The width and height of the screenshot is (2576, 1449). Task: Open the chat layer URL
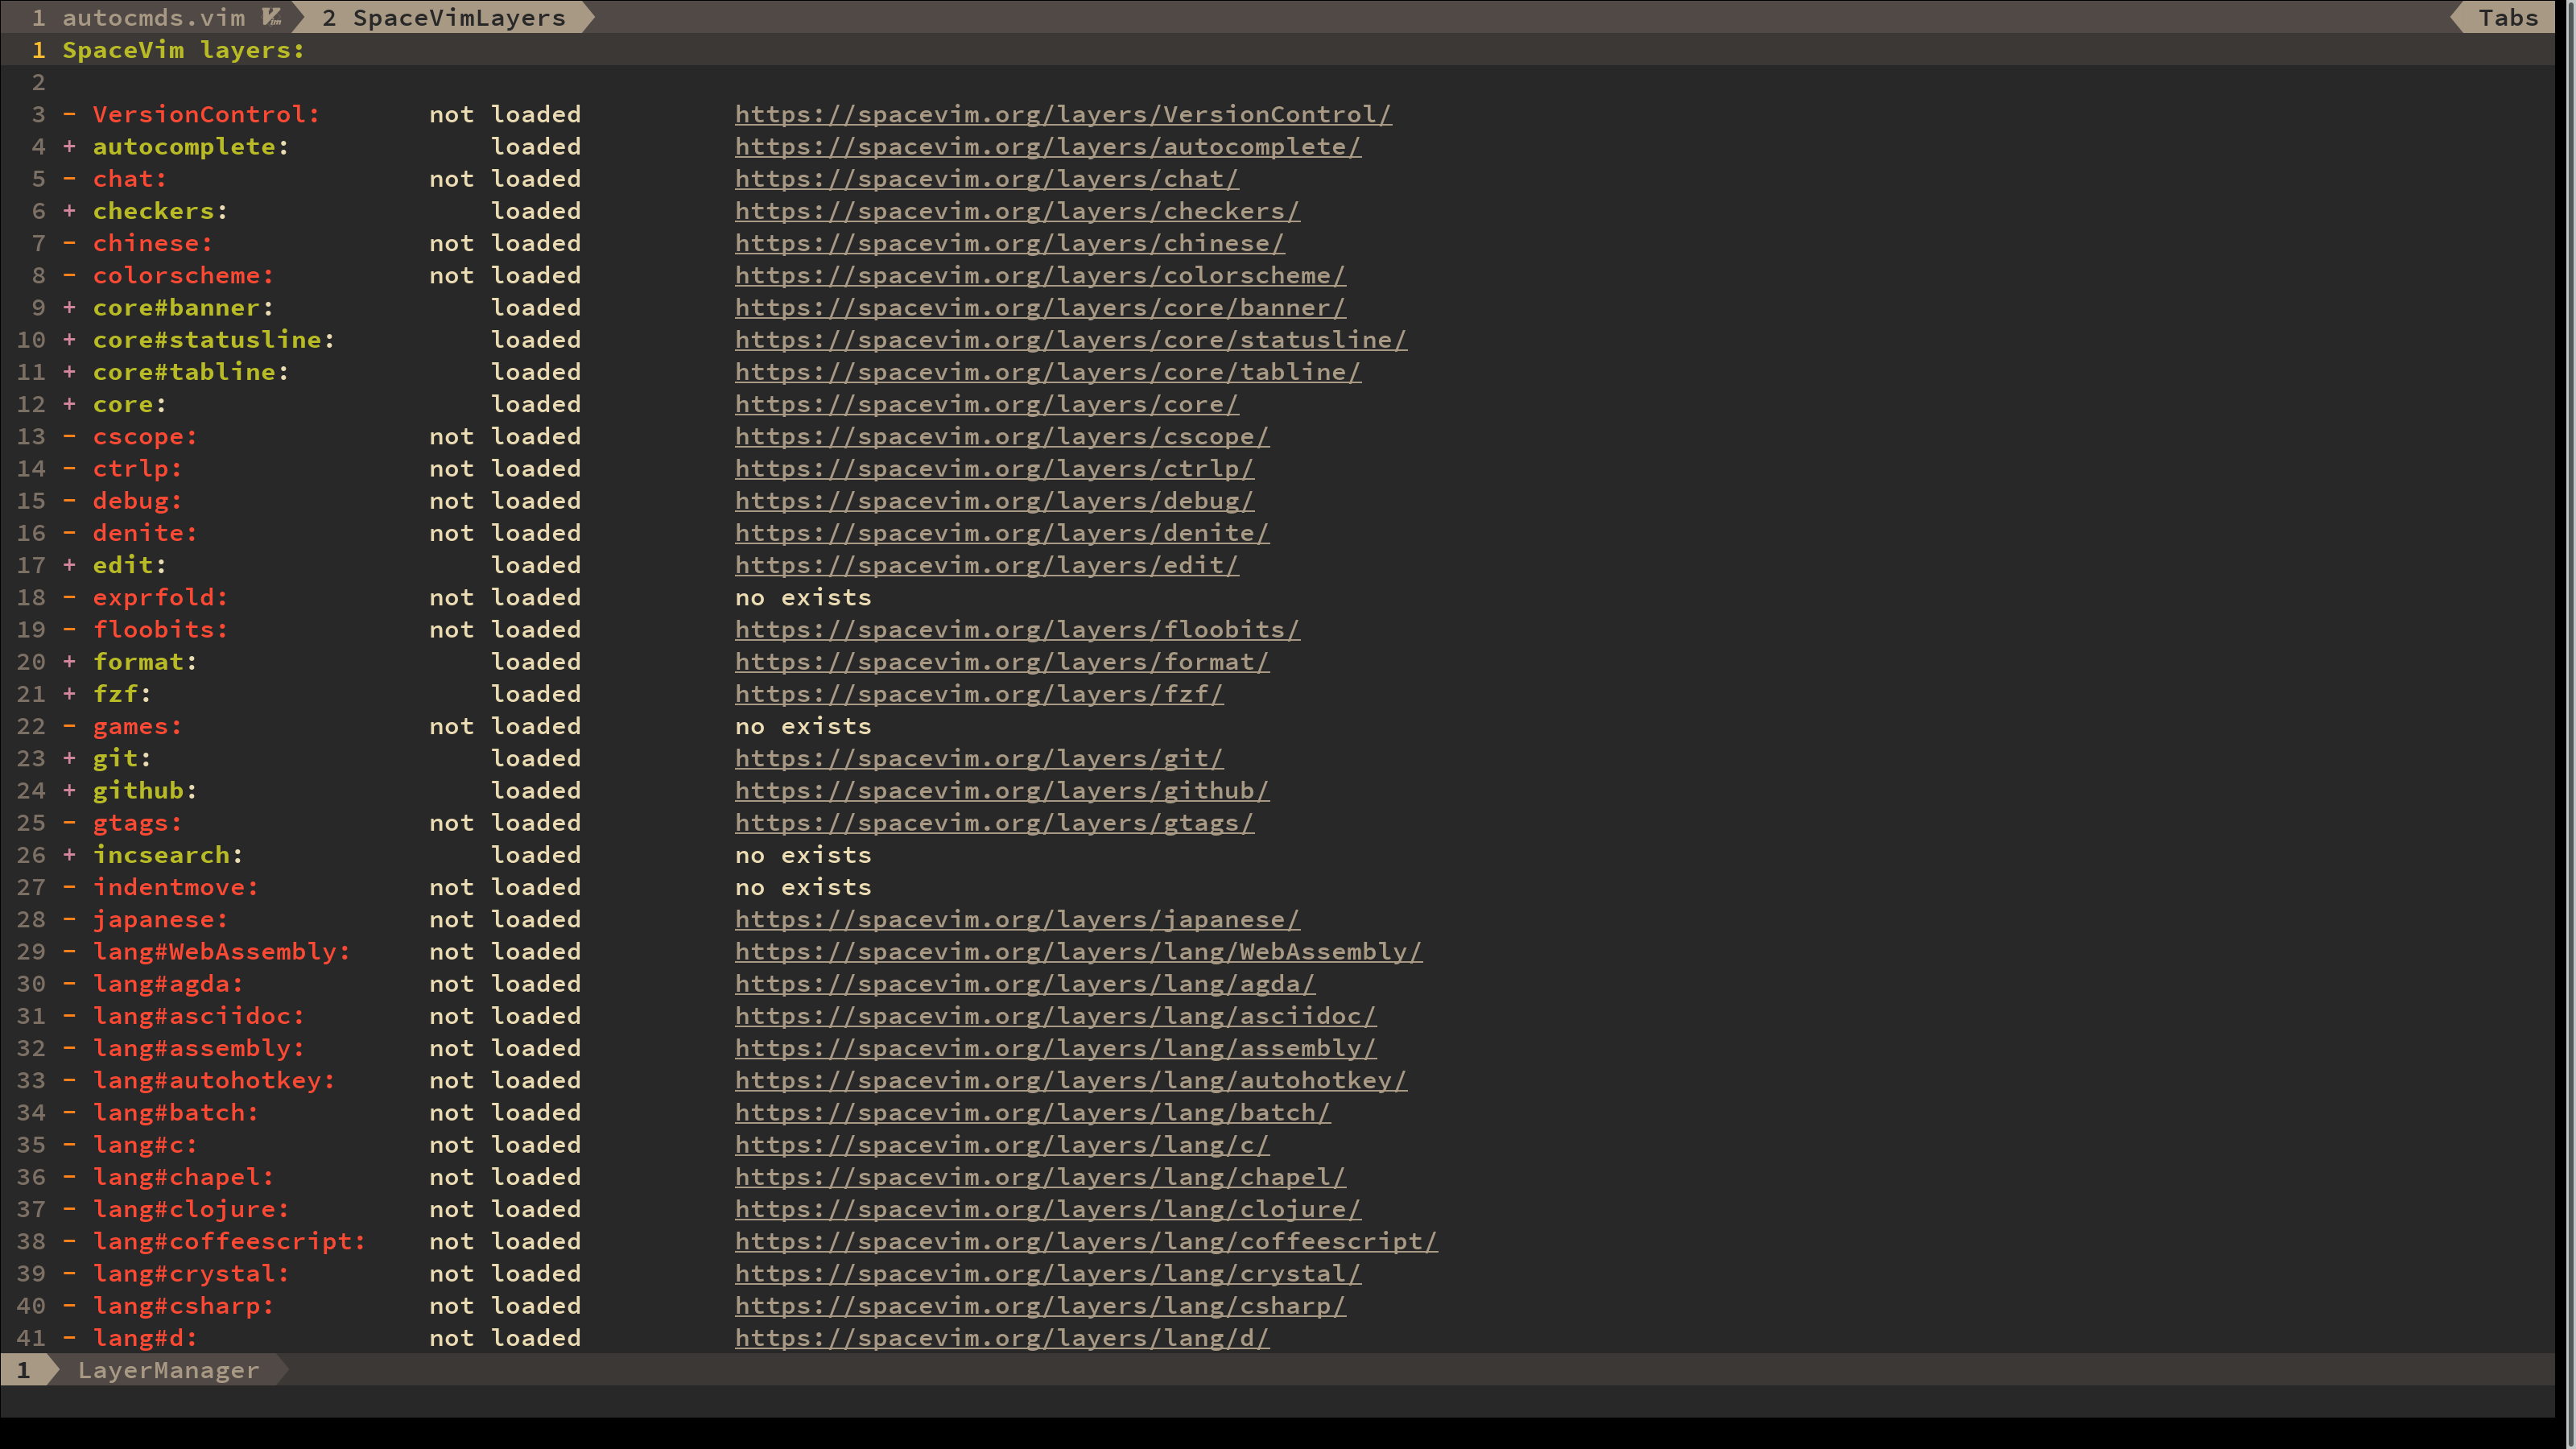[987, 179]
